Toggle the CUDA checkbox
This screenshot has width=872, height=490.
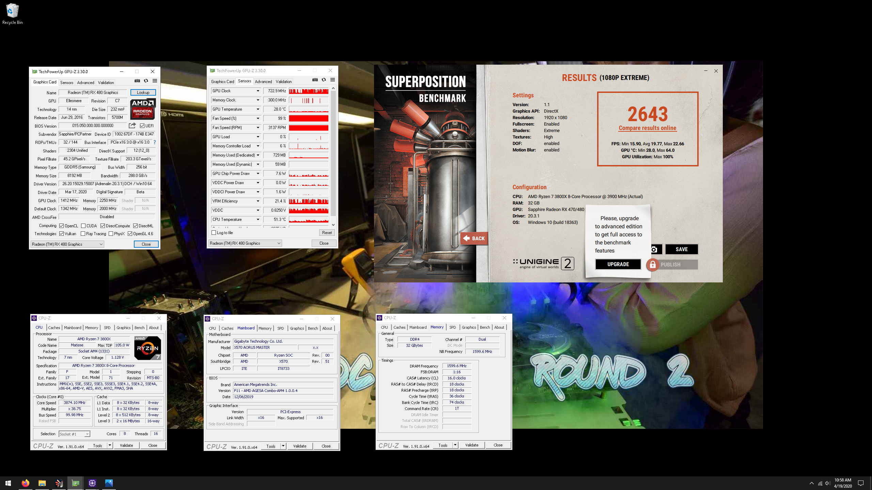coord(83,226)
